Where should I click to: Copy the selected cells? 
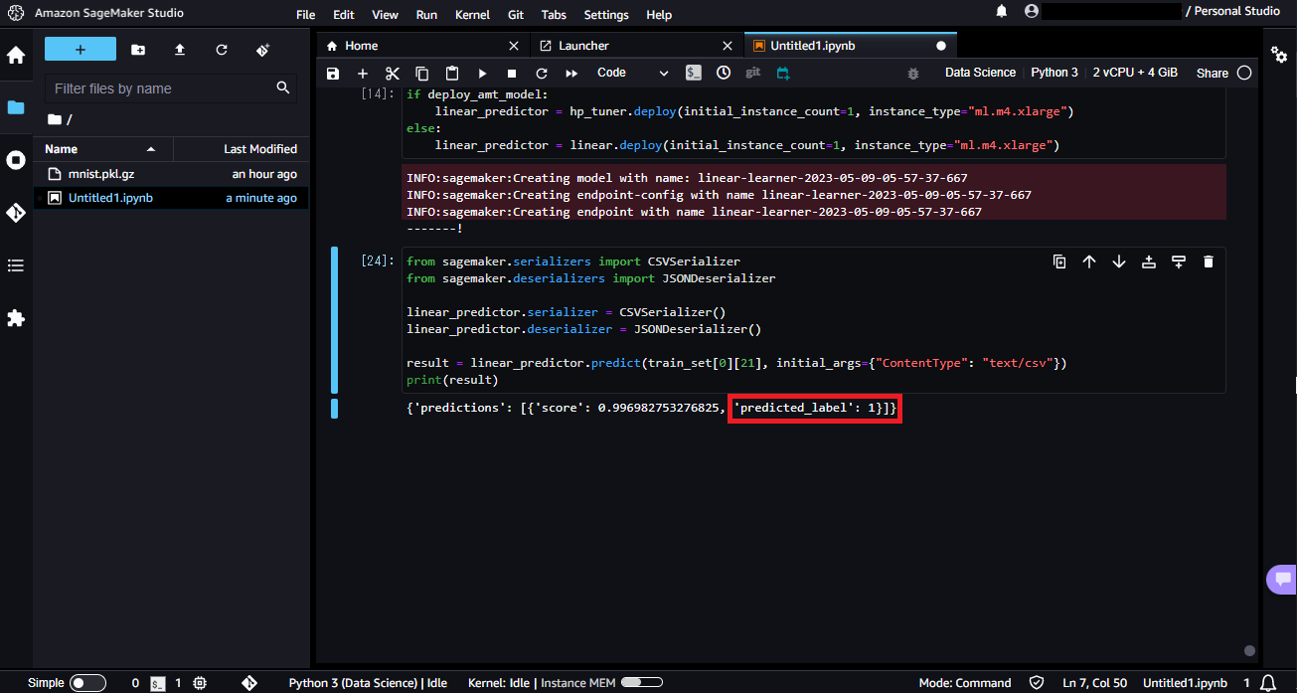click(x=422, y=74)
